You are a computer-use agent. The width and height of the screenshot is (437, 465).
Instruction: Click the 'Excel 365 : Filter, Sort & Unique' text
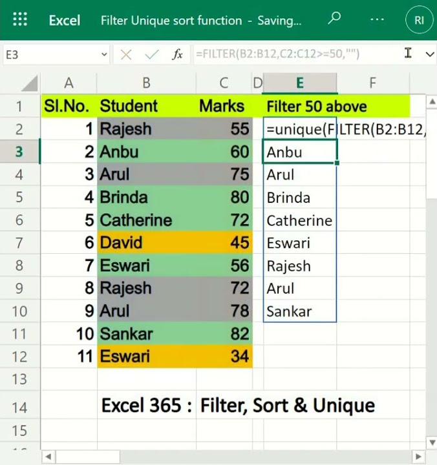click(x=238, y=406)
